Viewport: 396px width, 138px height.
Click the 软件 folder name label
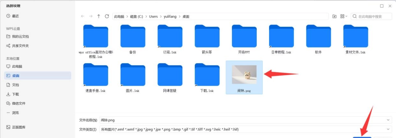pos(319,52)
